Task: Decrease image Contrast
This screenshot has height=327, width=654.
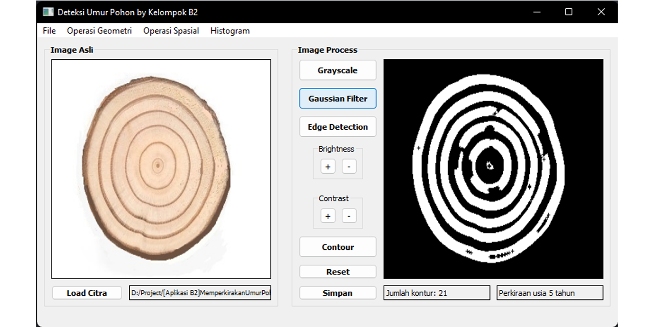Action: 349,216
